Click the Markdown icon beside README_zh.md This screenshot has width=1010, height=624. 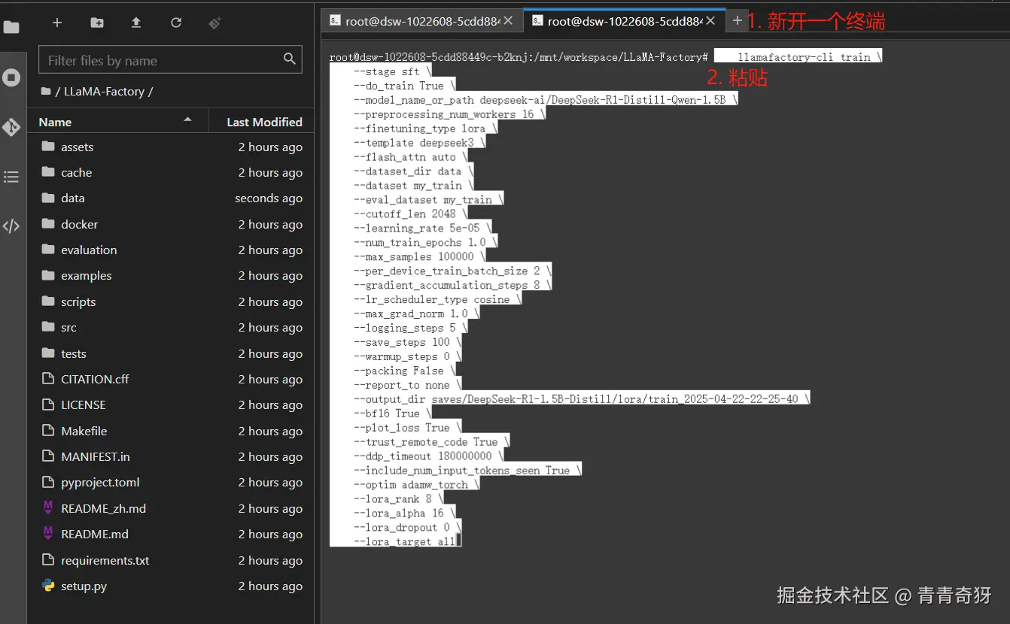48,508
